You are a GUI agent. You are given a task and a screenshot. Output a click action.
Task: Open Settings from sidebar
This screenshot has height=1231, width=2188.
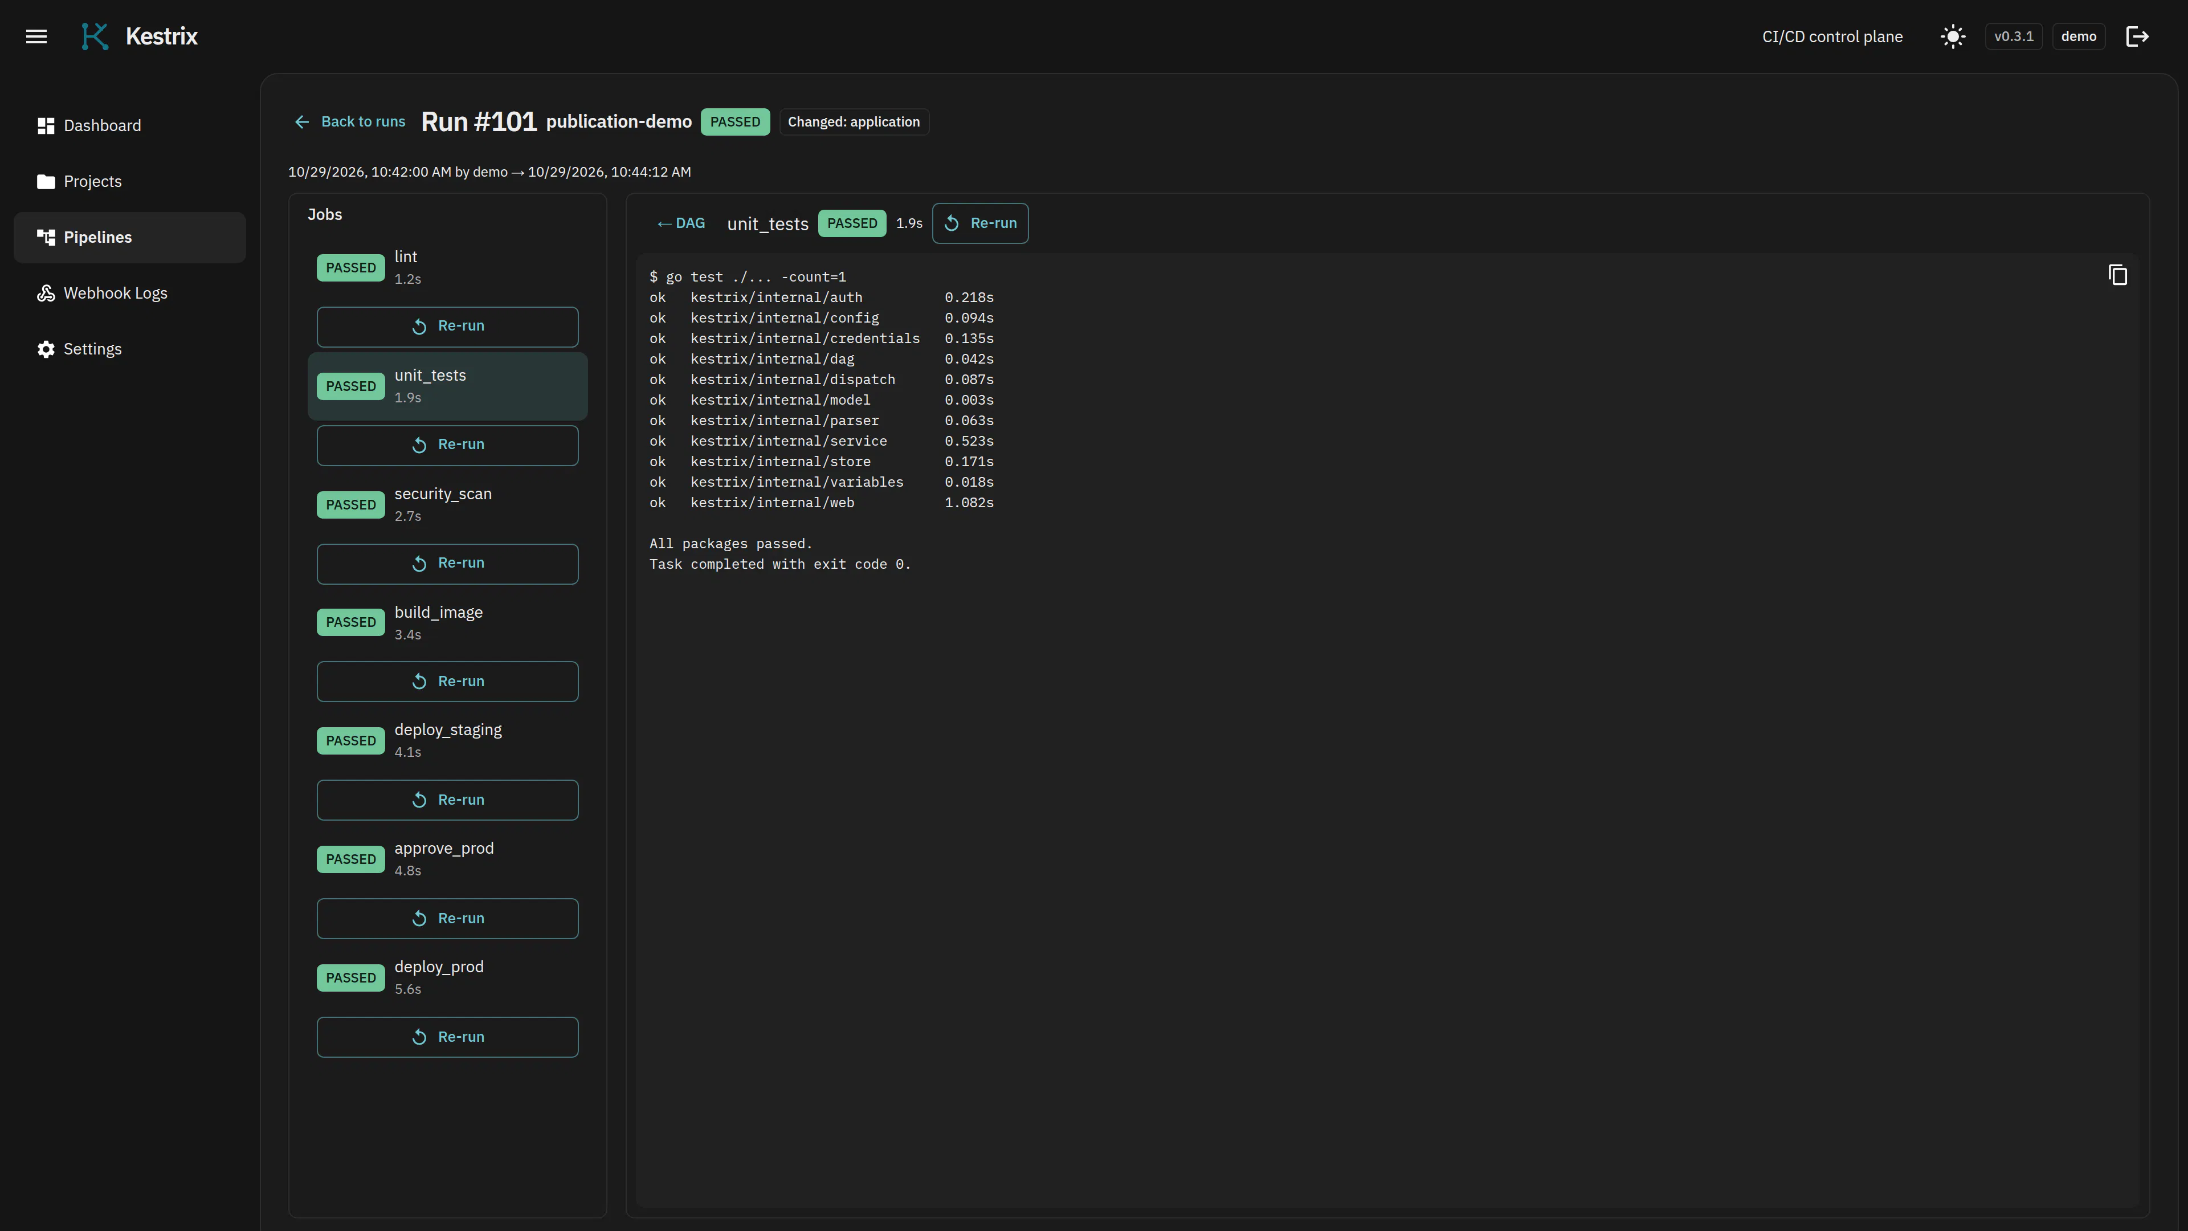tap(130, 349)
